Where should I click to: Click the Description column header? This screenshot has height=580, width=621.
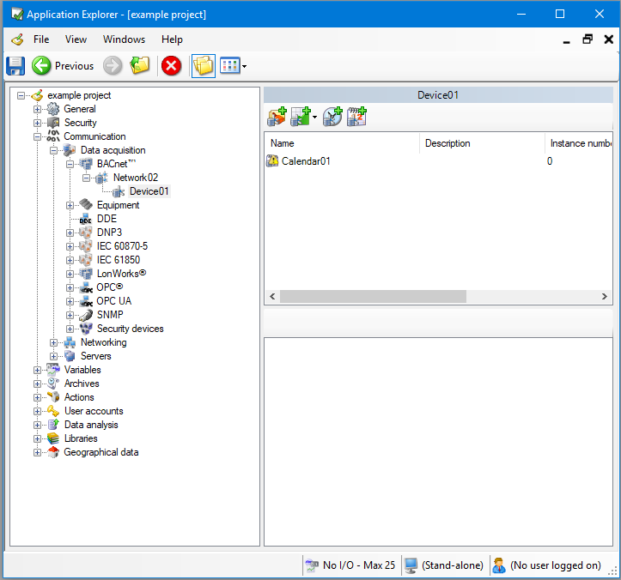[x=481, y=143]
